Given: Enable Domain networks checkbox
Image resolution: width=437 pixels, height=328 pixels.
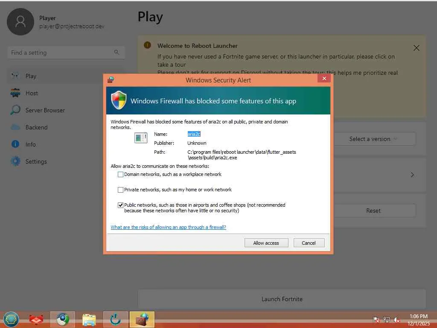Looking at the screenshot, I should tap(120, 174).
